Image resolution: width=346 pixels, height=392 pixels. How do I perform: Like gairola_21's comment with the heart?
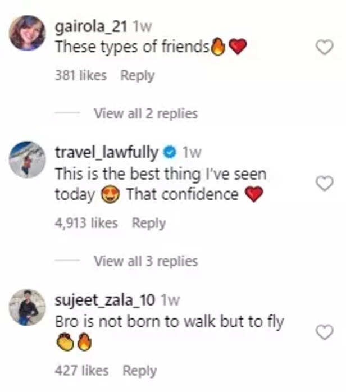[x=325, y=48]
